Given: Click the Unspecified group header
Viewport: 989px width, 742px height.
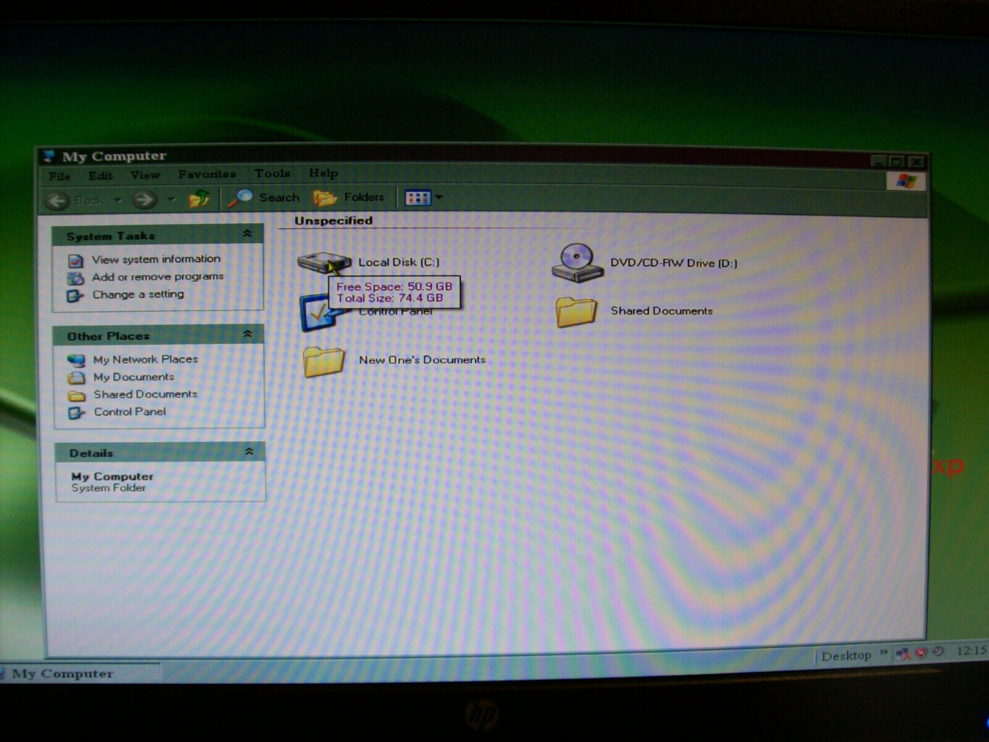Looking at the screenshot, I should [x=334, y=221].
